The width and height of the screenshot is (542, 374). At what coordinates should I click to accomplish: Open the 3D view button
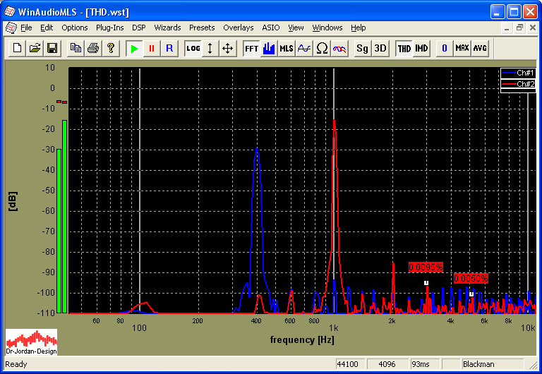(380, 48)
